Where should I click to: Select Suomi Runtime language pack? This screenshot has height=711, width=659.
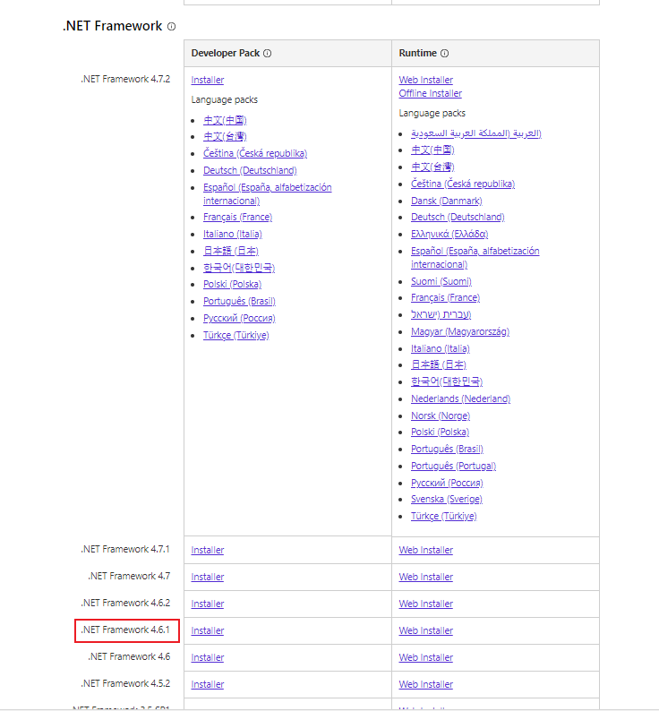[441, 281]
